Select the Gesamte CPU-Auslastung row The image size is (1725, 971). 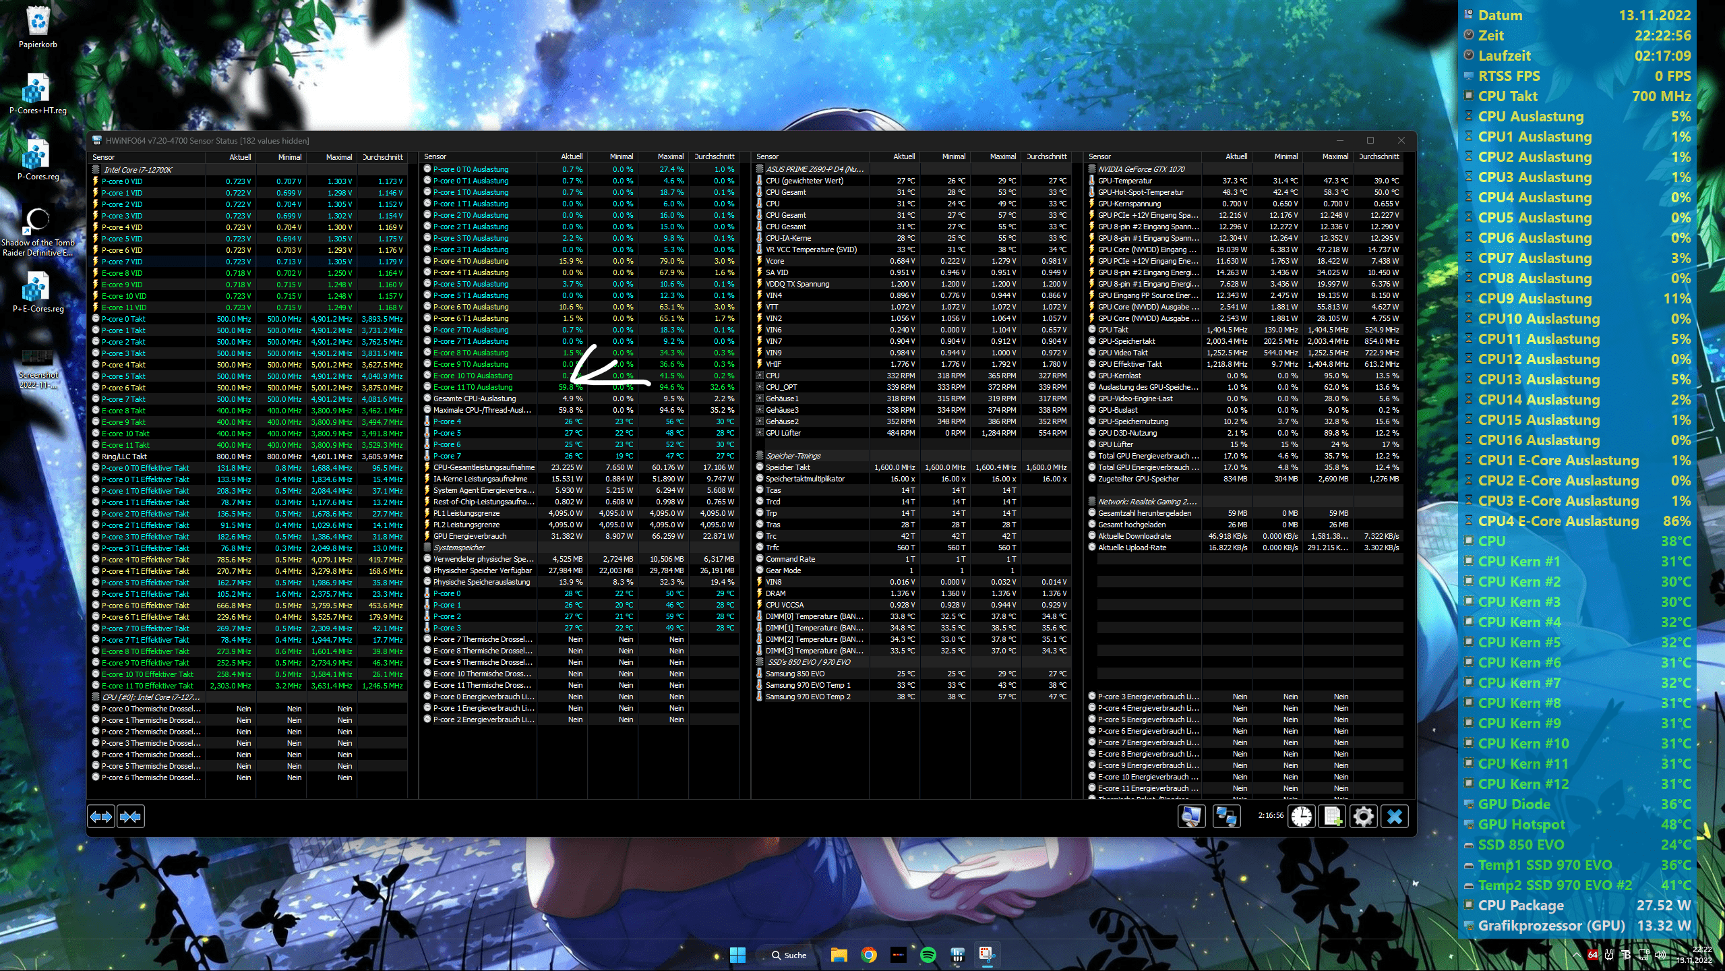pos(581,399)
